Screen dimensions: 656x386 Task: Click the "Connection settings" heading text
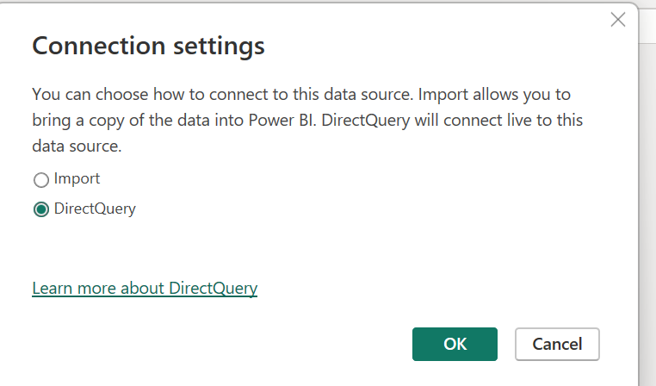click(x=148, y=47)
